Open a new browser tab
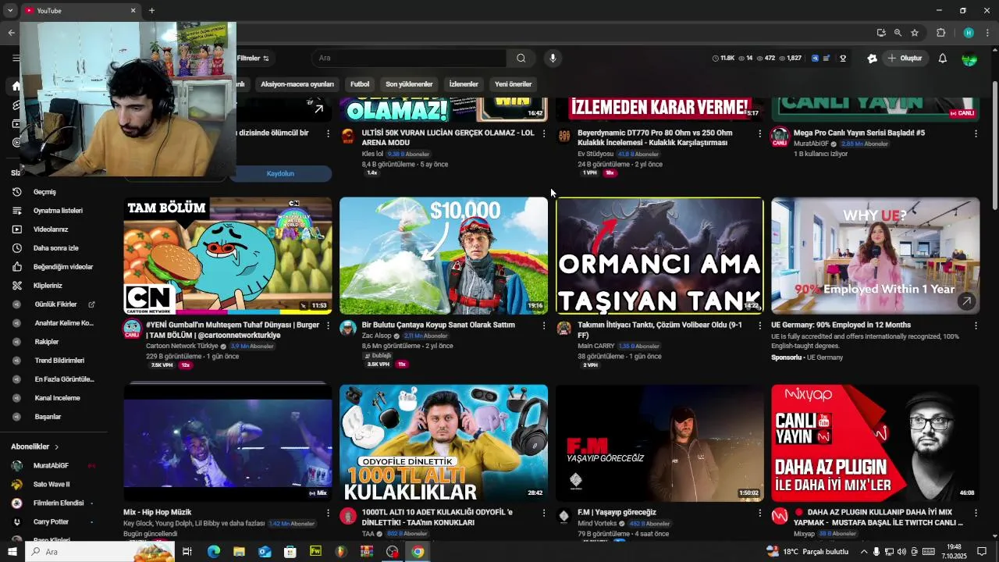This screenshot has height=562, width=999. tap(151, 11)
